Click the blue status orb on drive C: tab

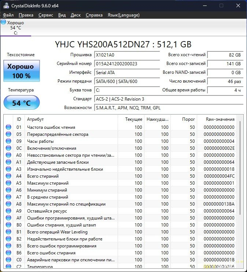(4, 22)
